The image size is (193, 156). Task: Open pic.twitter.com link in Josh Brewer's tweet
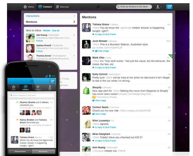tap(107, 48)
